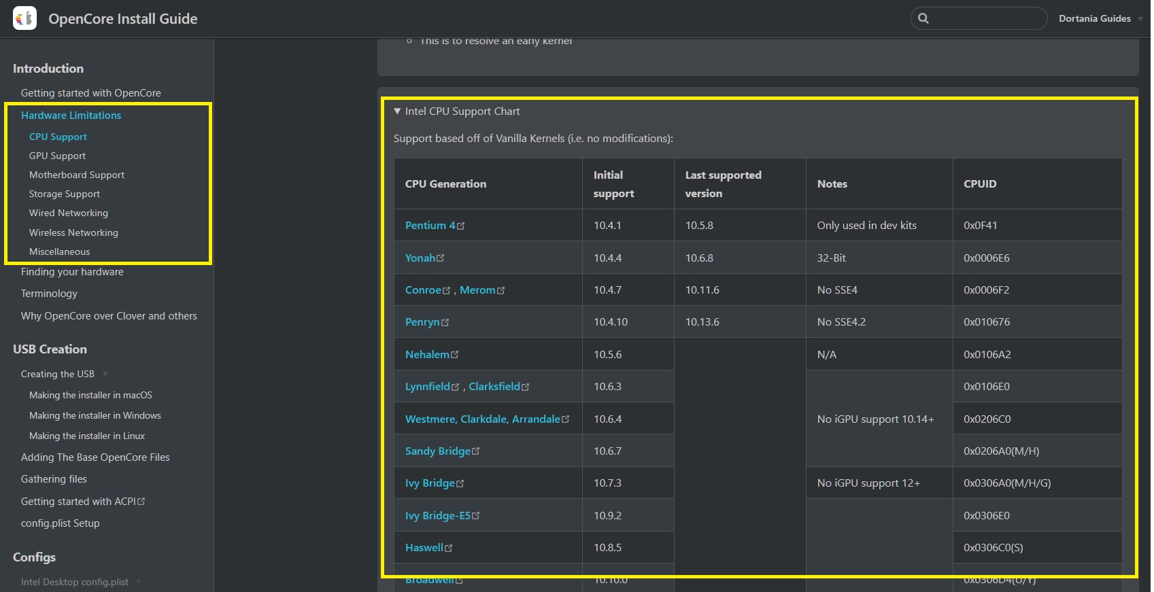The width and height of the screenshot is (1154, 592).
Task: Click the Only used in dev kits note
Action: coord(866,226)
